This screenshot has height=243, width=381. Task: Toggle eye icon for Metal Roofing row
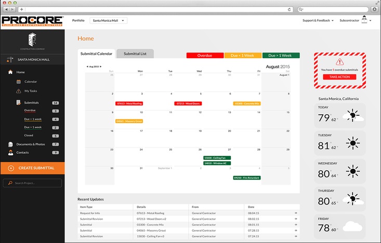[x=296, y=213]
